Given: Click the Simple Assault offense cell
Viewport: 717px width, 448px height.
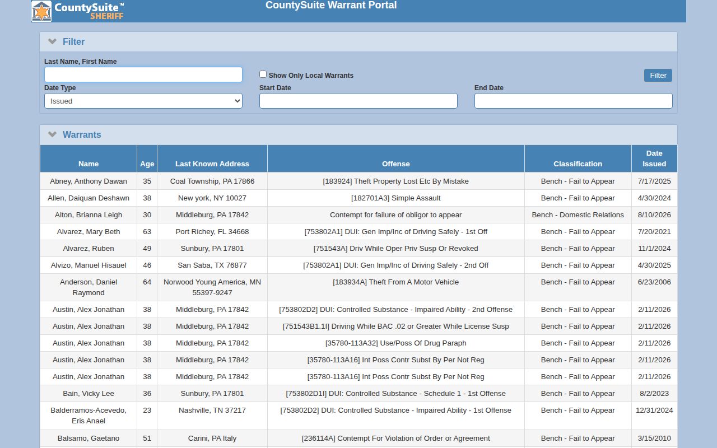Looking at the screenshot, I should coord(396,198).
